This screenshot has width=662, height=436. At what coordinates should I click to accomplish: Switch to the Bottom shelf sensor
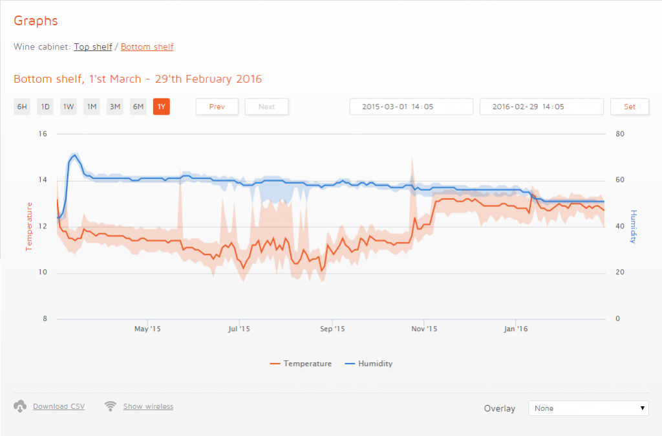147,47
